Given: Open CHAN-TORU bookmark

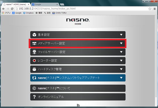Looking at the screenshot, I should click(59, 13).
